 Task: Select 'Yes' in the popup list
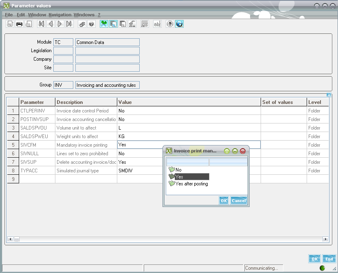click(x=189, y=176)
